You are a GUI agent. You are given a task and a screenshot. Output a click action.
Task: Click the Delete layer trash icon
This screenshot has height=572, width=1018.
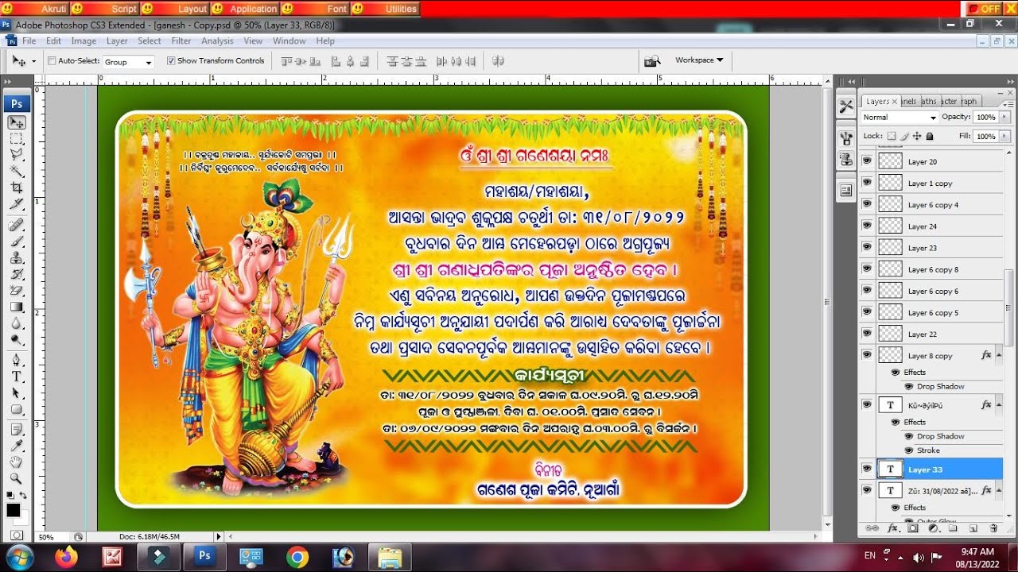click(x=993, y=528)
